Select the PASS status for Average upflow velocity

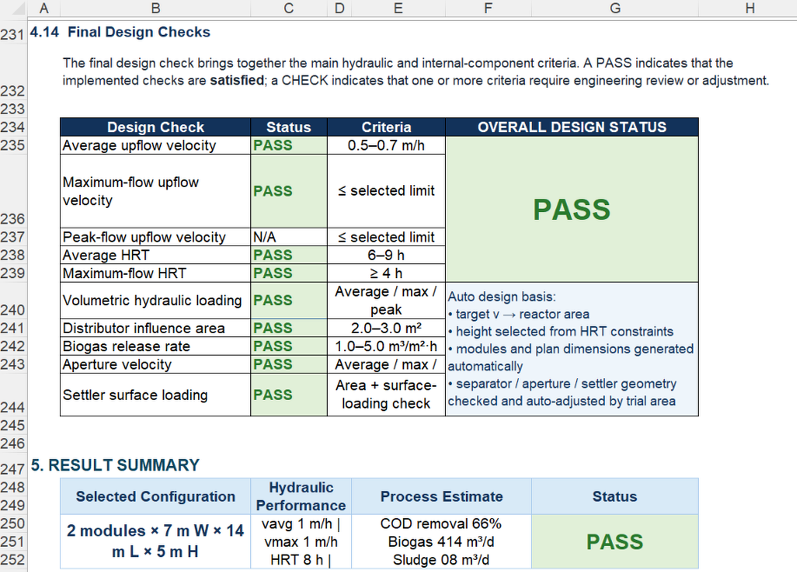tap(289, 146)
